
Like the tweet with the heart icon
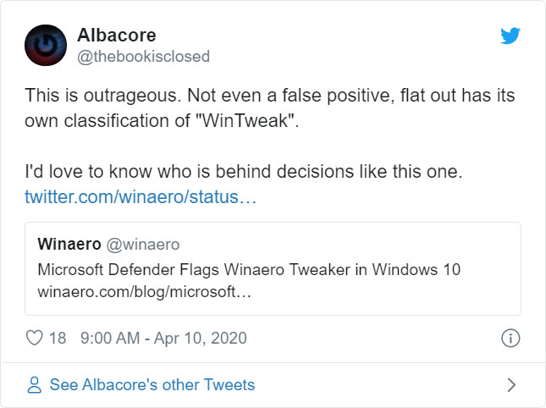click(x=35, y=338)
